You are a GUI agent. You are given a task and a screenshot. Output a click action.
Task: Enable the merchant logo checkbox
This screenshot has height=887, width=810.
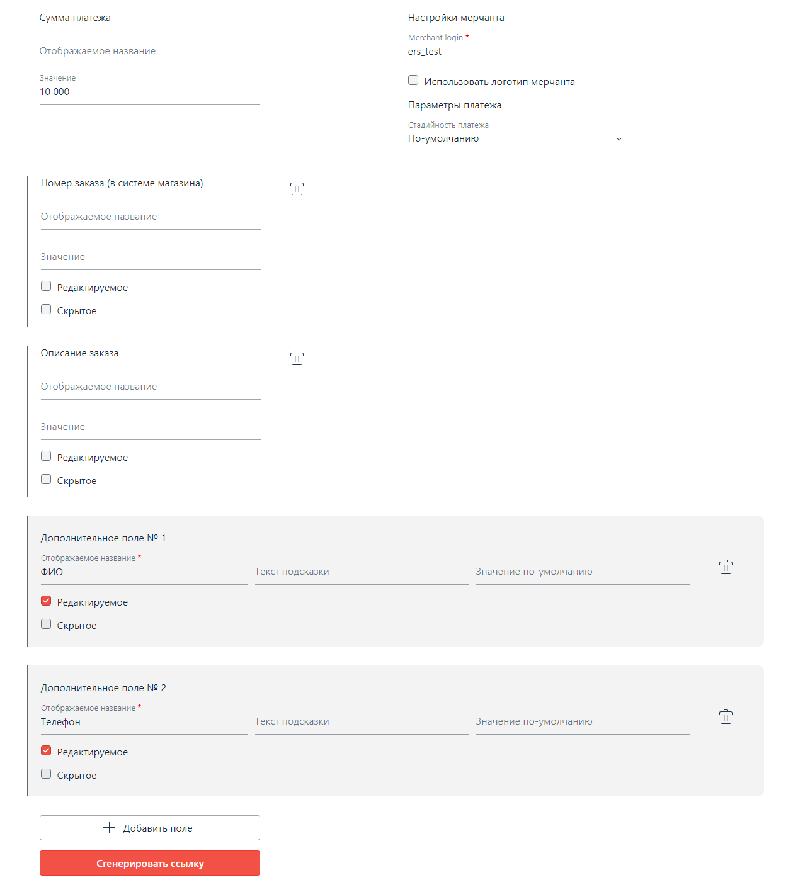pyautogui.click(x=413, y=81)
